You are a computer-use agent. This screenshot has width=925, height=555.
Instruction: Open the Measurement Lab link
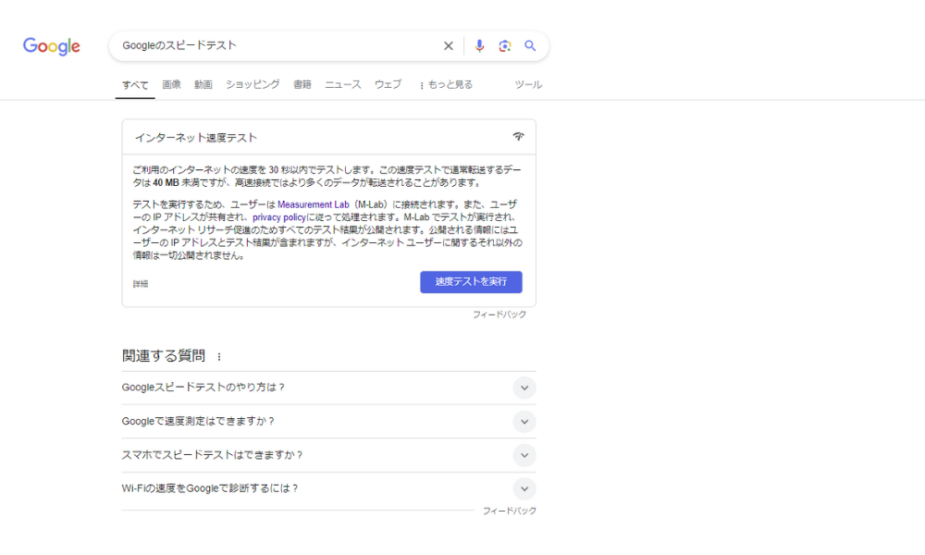[314, 204]
